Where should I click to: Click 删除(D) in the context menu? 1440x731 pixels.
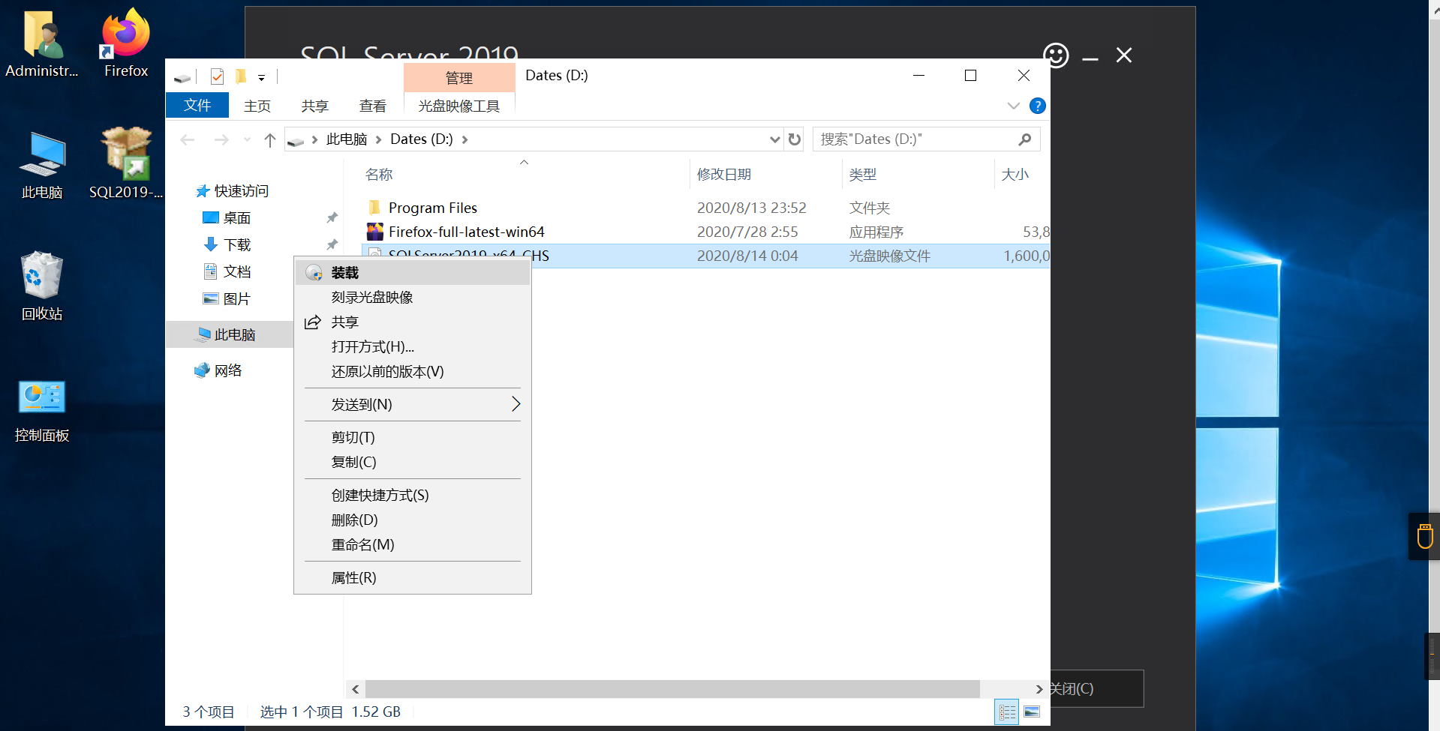tap(413, 520)
